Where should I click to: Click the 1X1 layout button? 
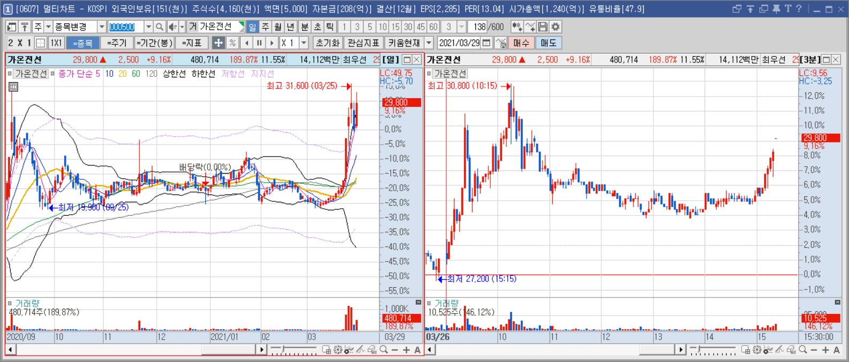pos(57,43)
